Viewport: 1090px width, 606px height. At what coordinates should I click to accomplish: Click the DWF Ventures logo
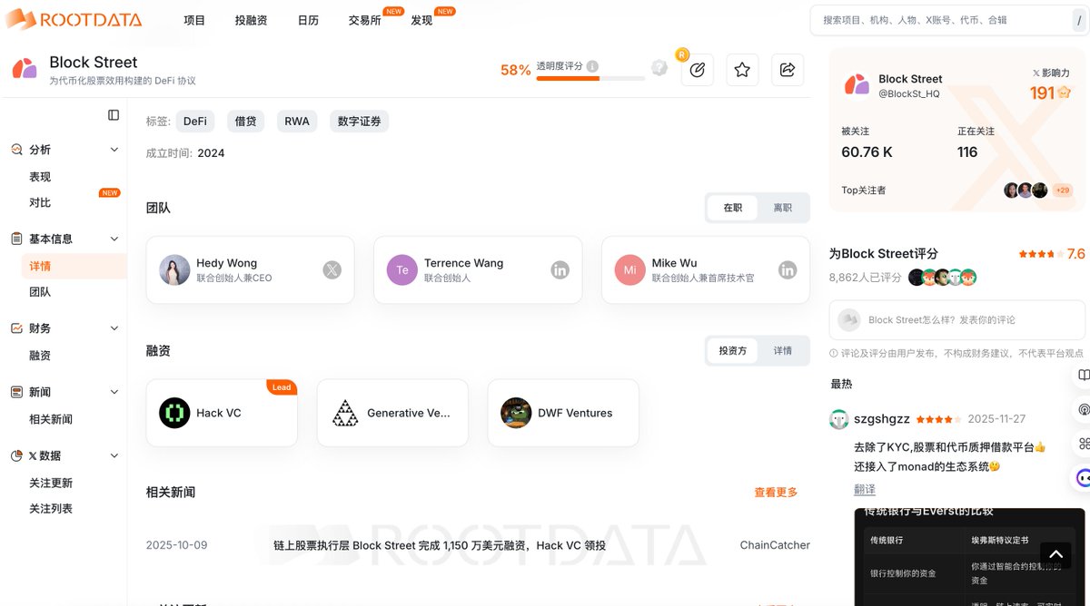[x=516, y=413]
